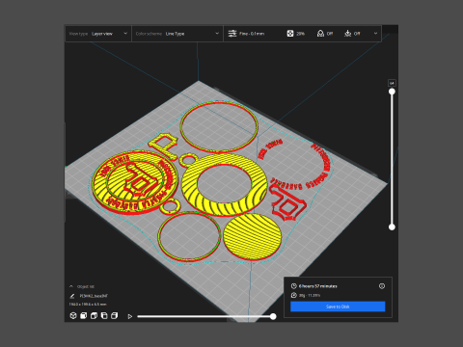Click the 6 hours 57 minutes estimate
The height and width of the screenshot is (347, 463).
(x=318, y=286)
